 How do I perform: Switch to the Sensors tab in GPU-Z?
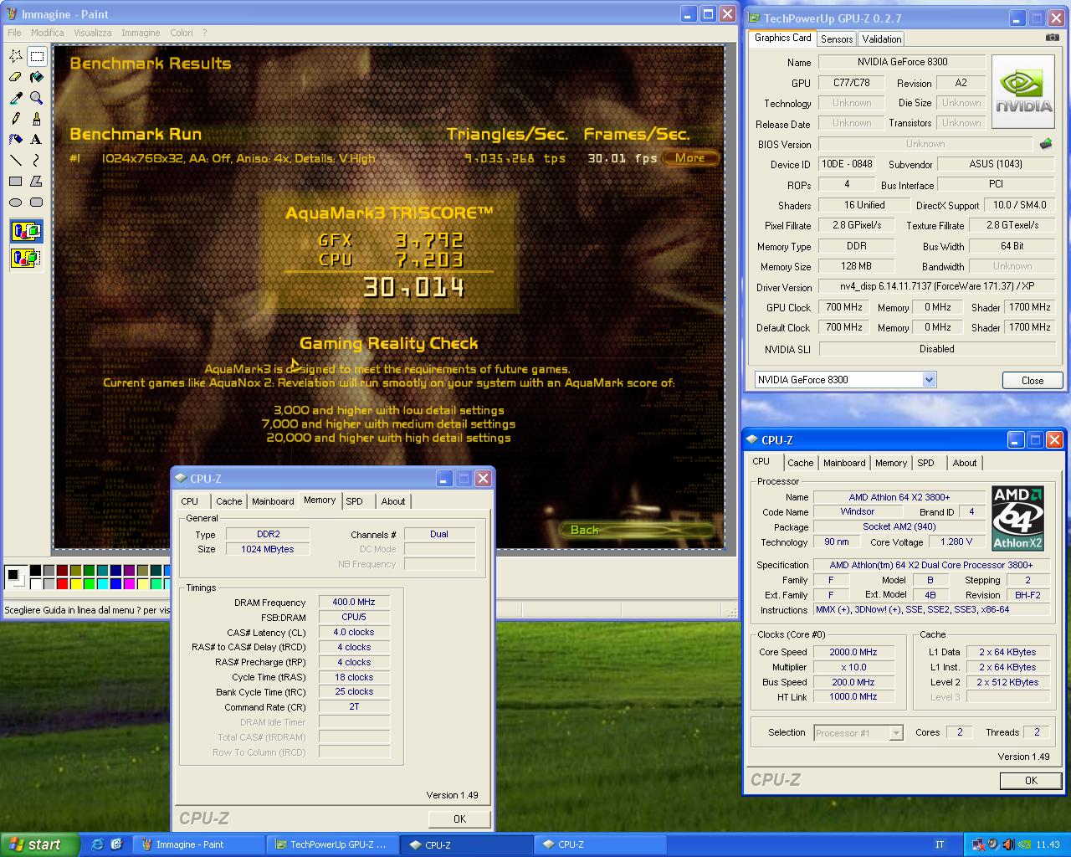tap(836, 39)
